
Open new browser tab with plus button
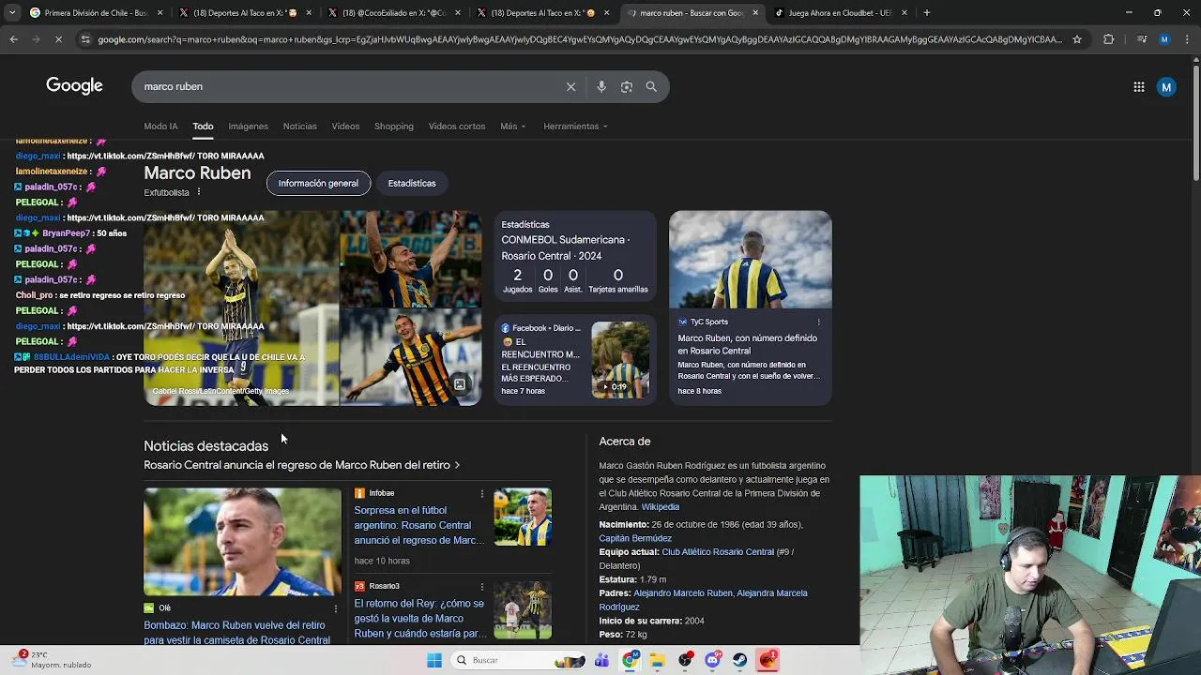click(927, 13)
